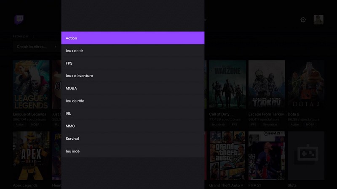
Task: Click the Apex Legends title text
Action: point(25,185)
